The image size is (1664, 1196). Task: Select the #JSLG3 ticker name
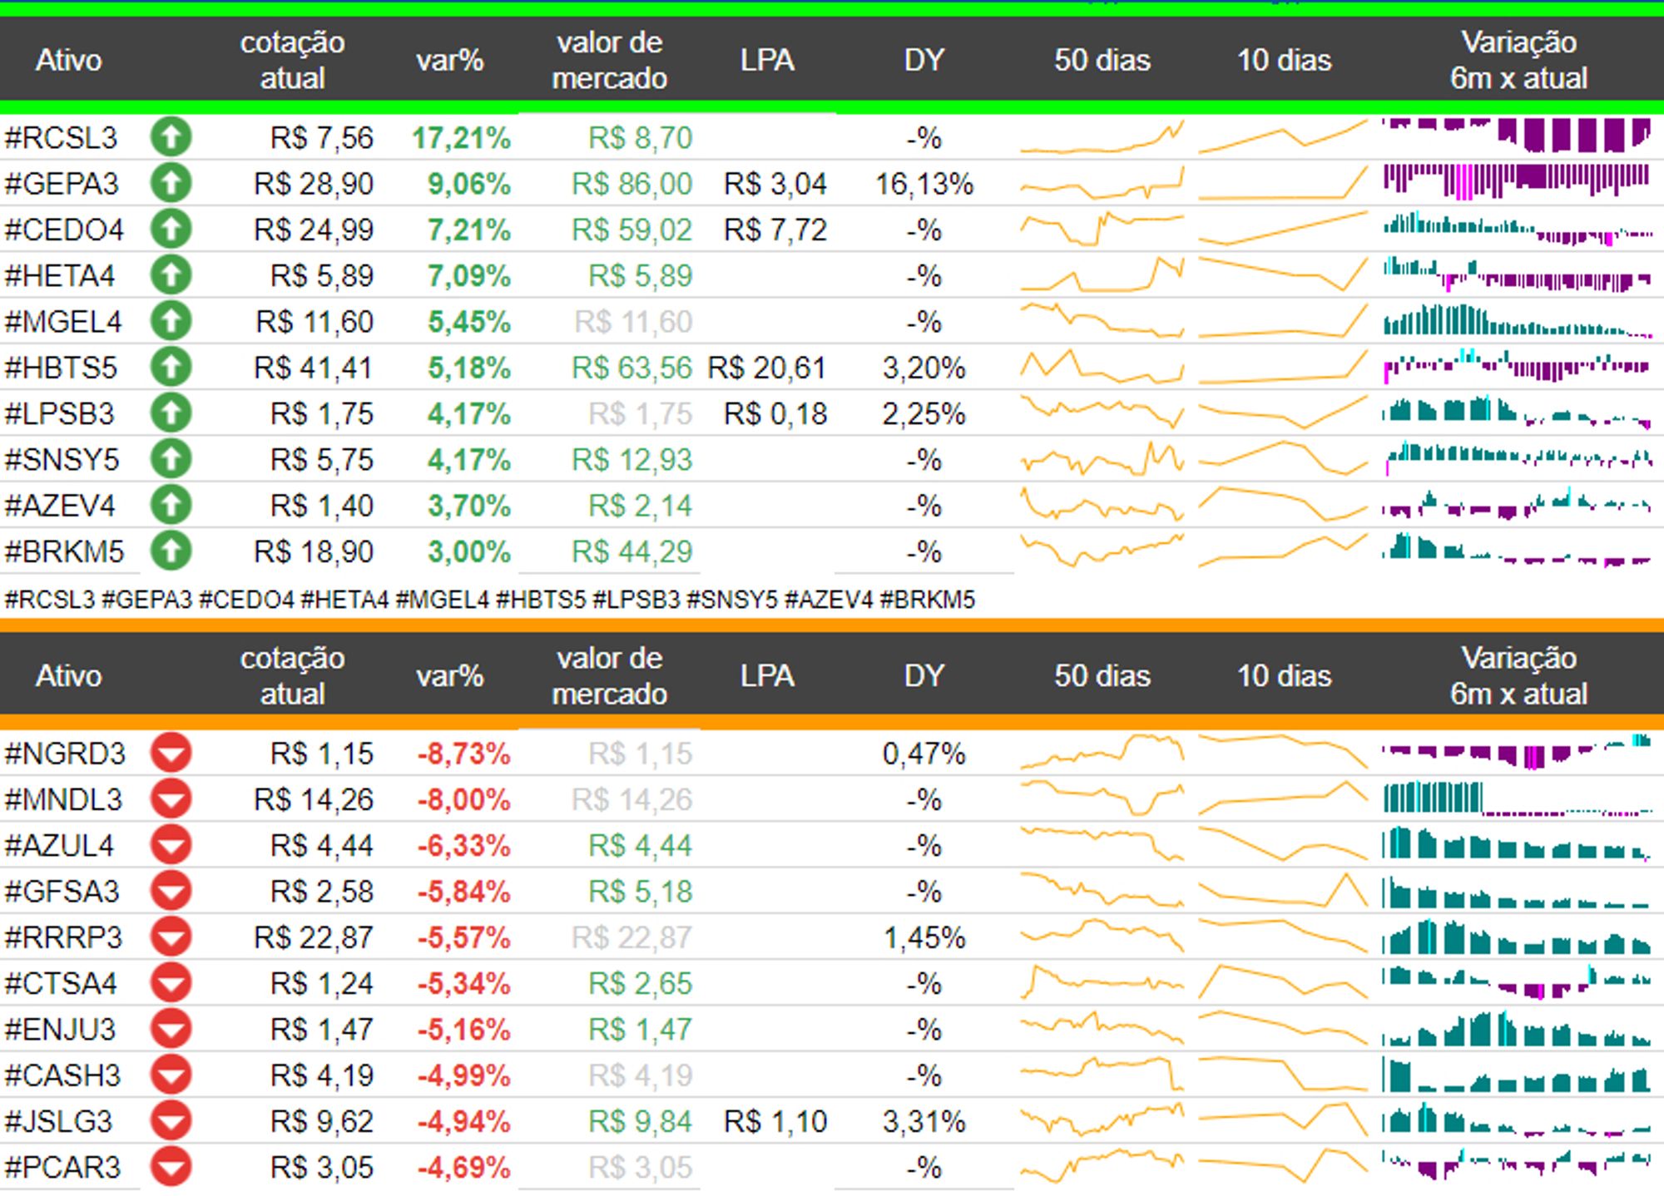(x=58, y=1121)
